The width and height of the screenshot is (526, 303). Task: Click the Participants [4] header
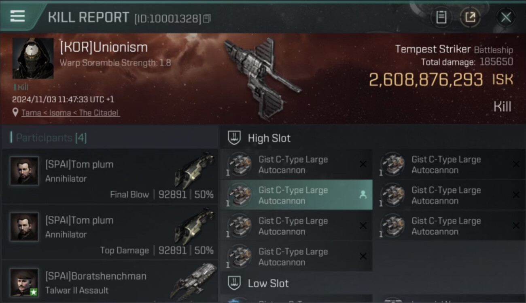click(x=49, y=138)
